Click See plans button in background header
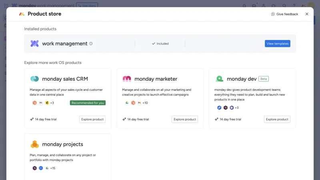The height and width of the screenshot is (180, 320). click(x=87, y=5)
